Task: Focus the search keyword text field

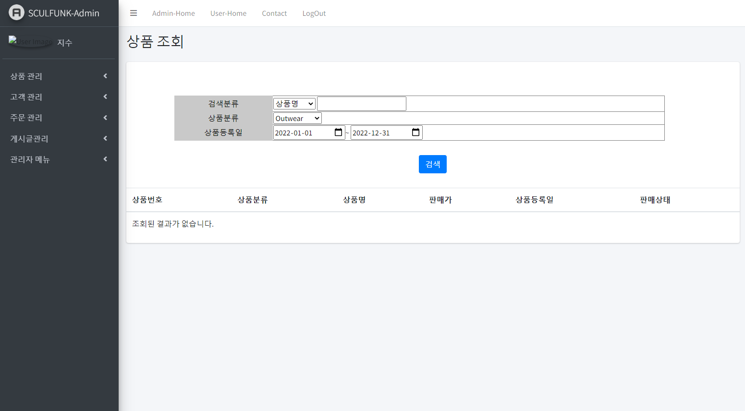Action: (x=362, y=104)
